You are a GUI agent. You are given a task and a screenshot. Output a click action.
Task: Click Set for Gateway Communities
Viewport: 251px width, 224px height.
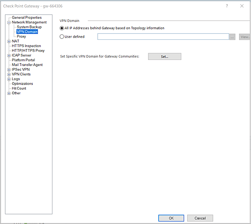(164, 57)
